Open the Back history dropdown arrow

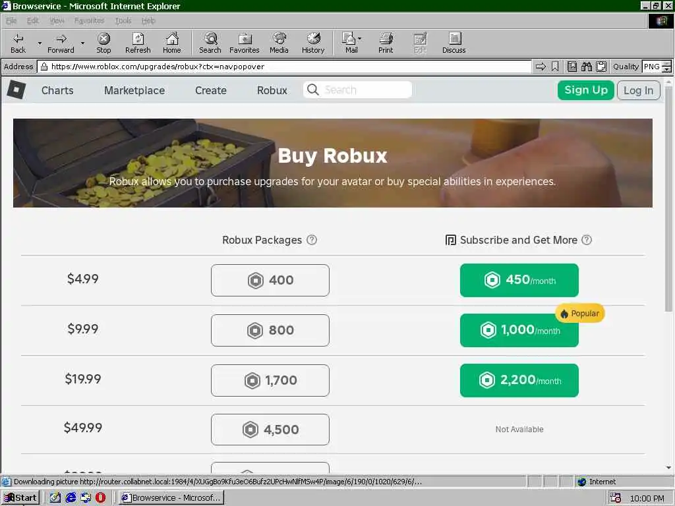[x=40, y=43]
